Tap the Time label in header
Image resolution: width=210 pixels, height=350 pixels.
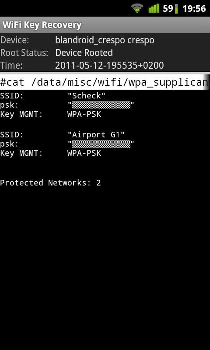[11, 65]
